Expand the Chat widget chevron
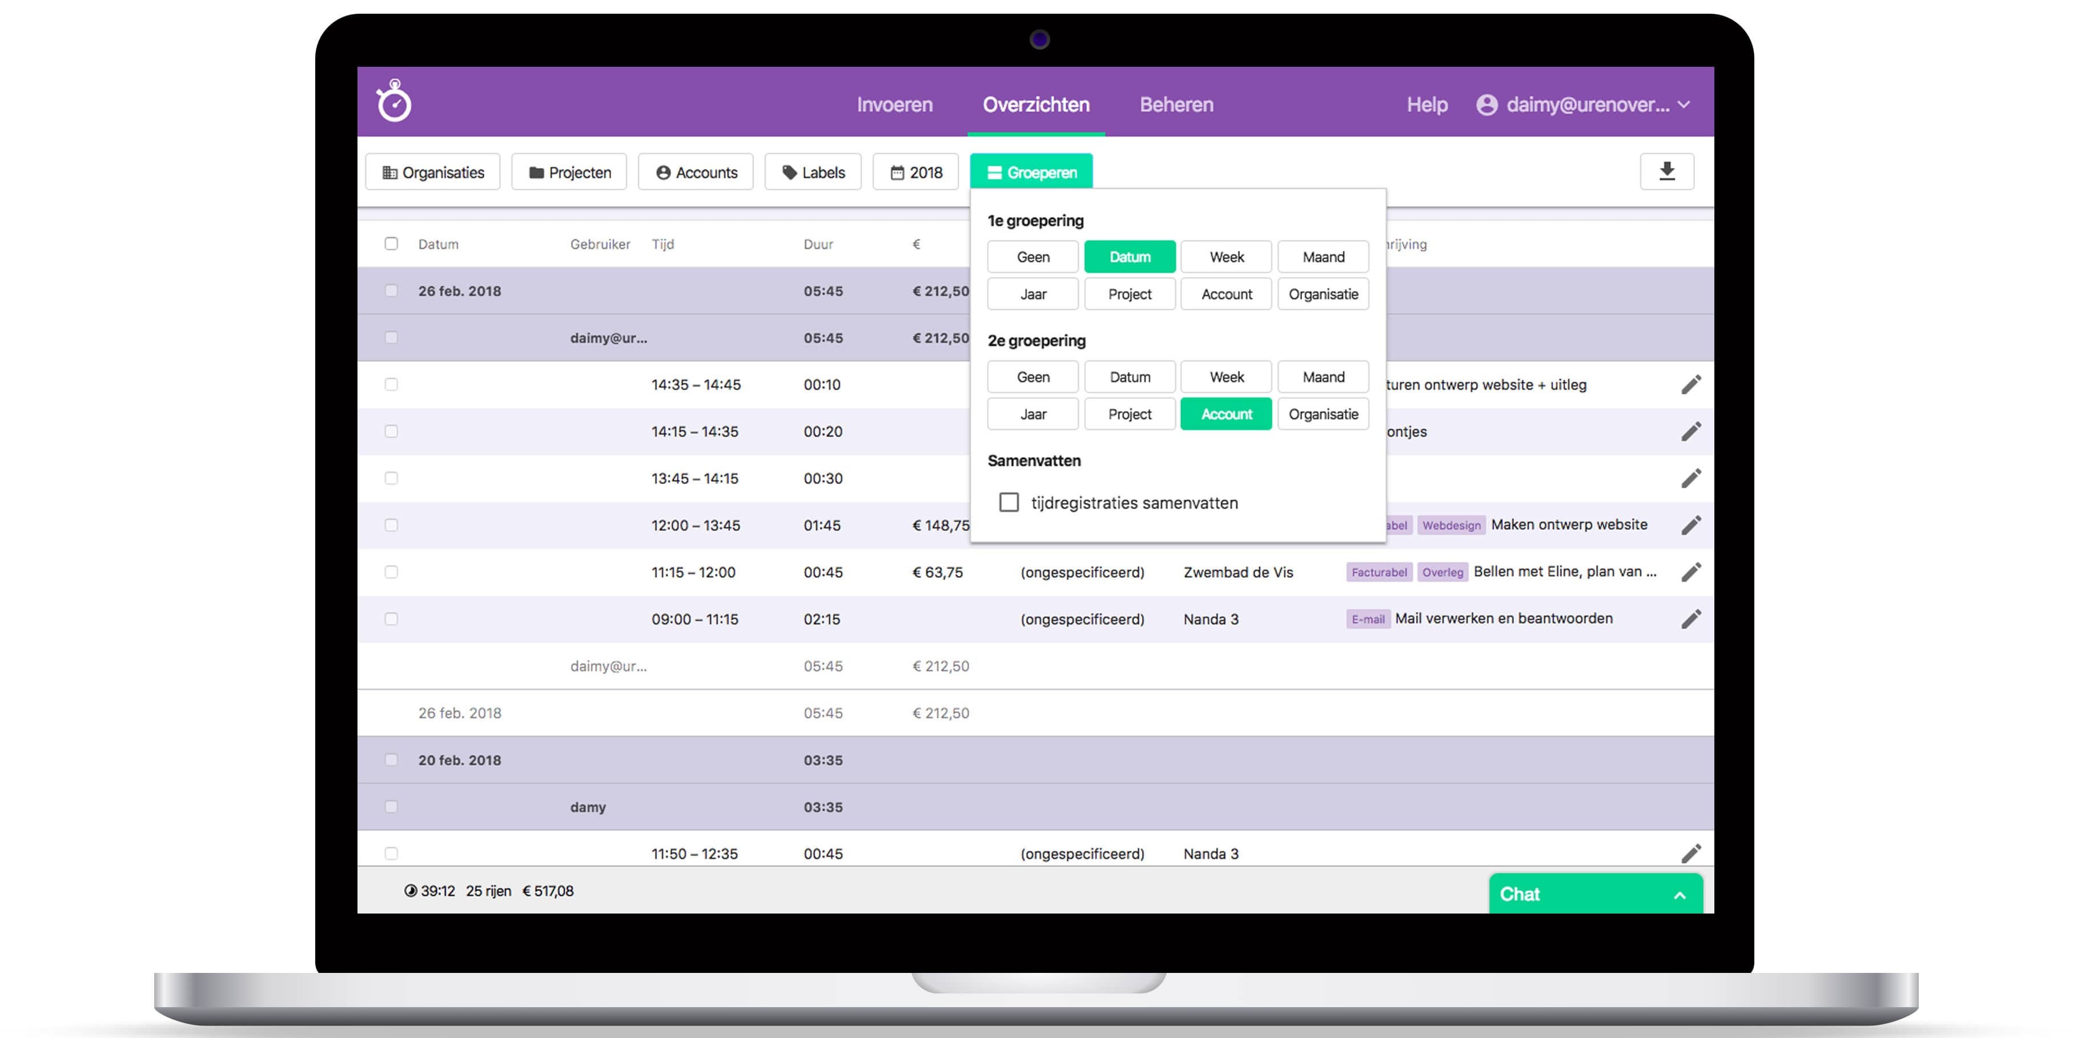Screen dimensions: 2073x1038 pyautogui.click(x=1680, y=895)
